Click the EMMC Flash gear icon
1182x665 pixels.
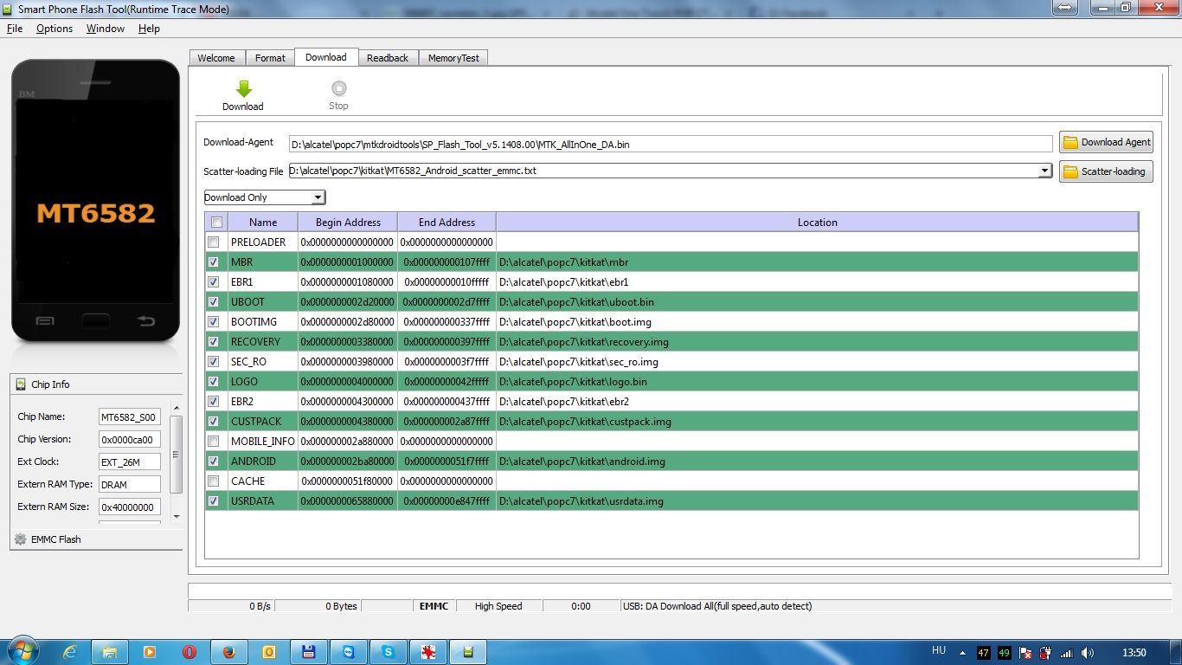pos(21,539)
